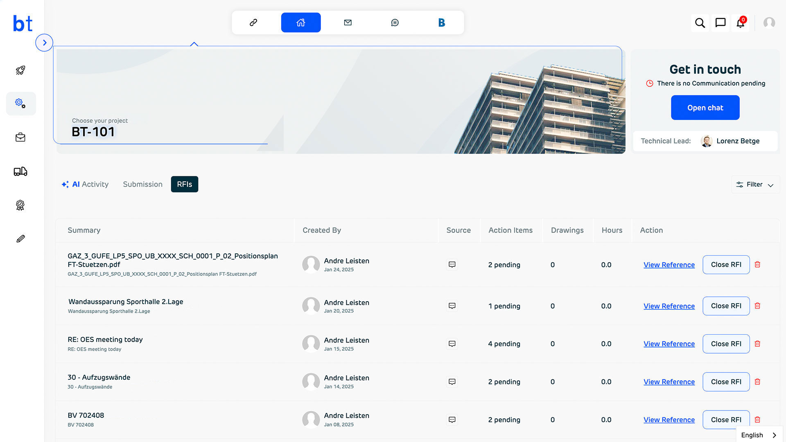Open RE: OES meeting today summary
Image resolution: width=786 pixels, height=442 pixels.
point(105,340)
